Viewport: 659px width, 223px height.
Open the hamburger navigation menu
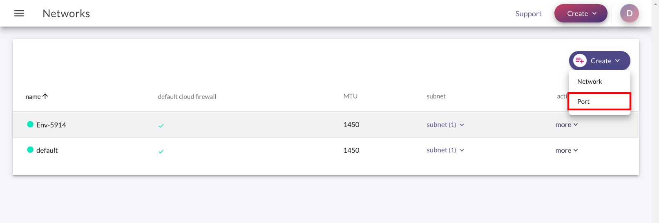click(19, 13)
